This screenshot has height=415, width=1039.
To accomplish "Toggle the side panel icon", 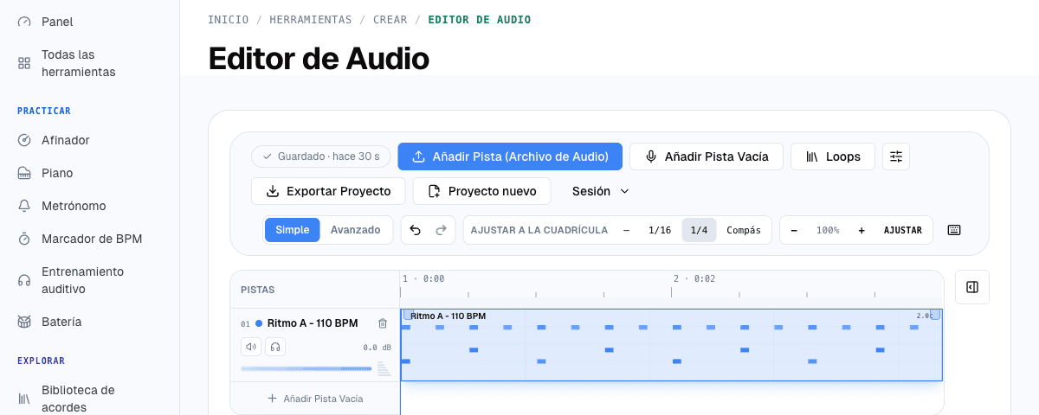I will (x=972, y=287).
